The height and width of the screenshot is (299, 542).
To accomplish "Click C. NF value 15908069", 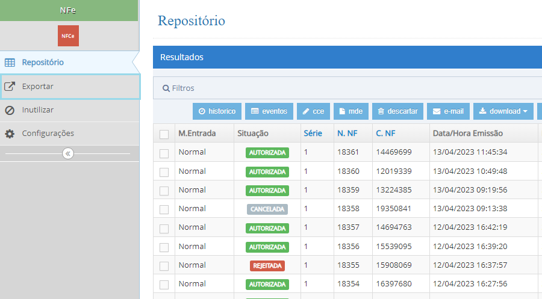I will [x=394, y=265].
